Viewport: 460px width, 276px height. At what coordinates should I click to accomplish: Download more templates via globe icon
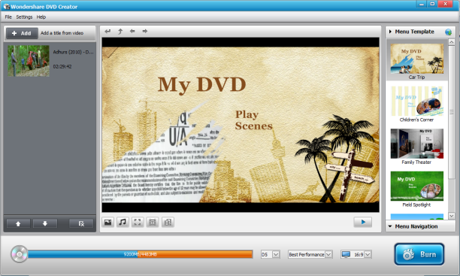448,32
